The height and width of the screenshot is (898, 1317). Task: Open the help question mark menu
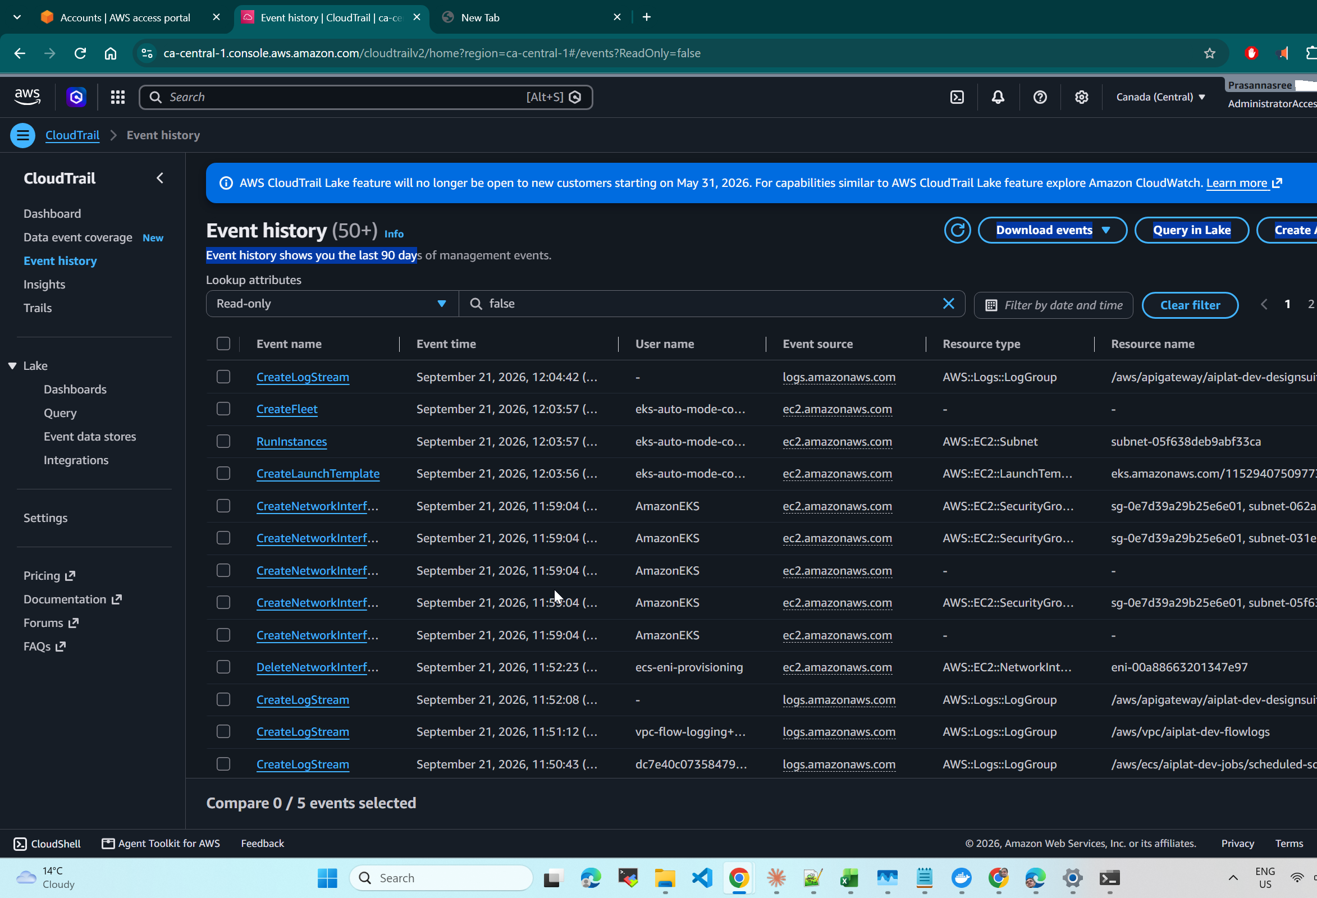(x=1039, y=97)
